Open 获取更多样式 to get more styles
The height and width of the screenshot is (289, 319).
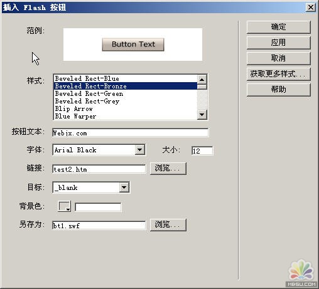(x=278, y=74)
